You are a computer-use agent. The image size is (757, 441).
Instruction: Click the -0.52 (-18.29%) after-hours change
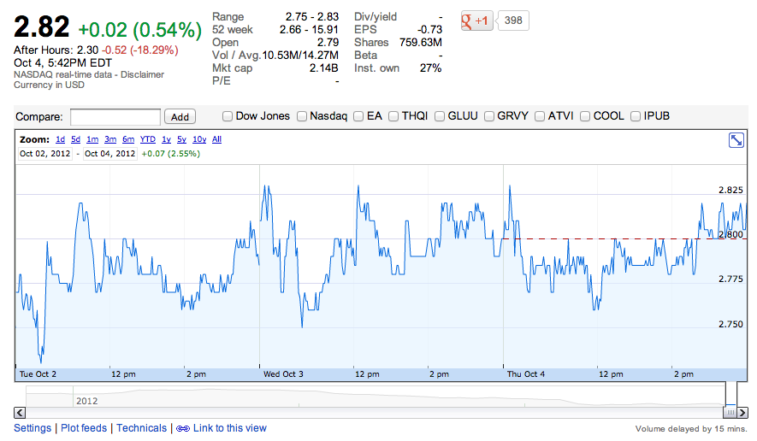click(140, 50)
